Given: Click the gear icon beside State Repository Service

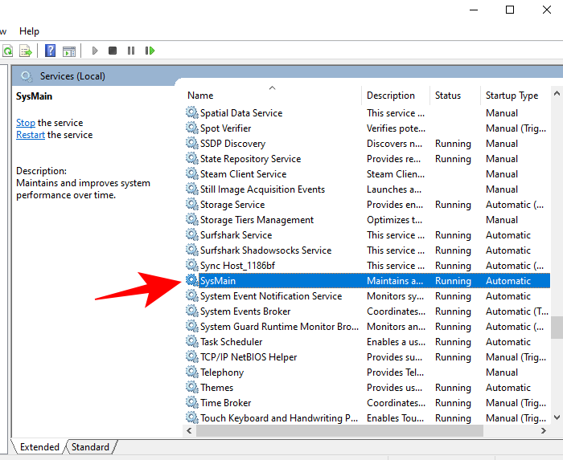Looking at the screenshot, I should (192, 158).
